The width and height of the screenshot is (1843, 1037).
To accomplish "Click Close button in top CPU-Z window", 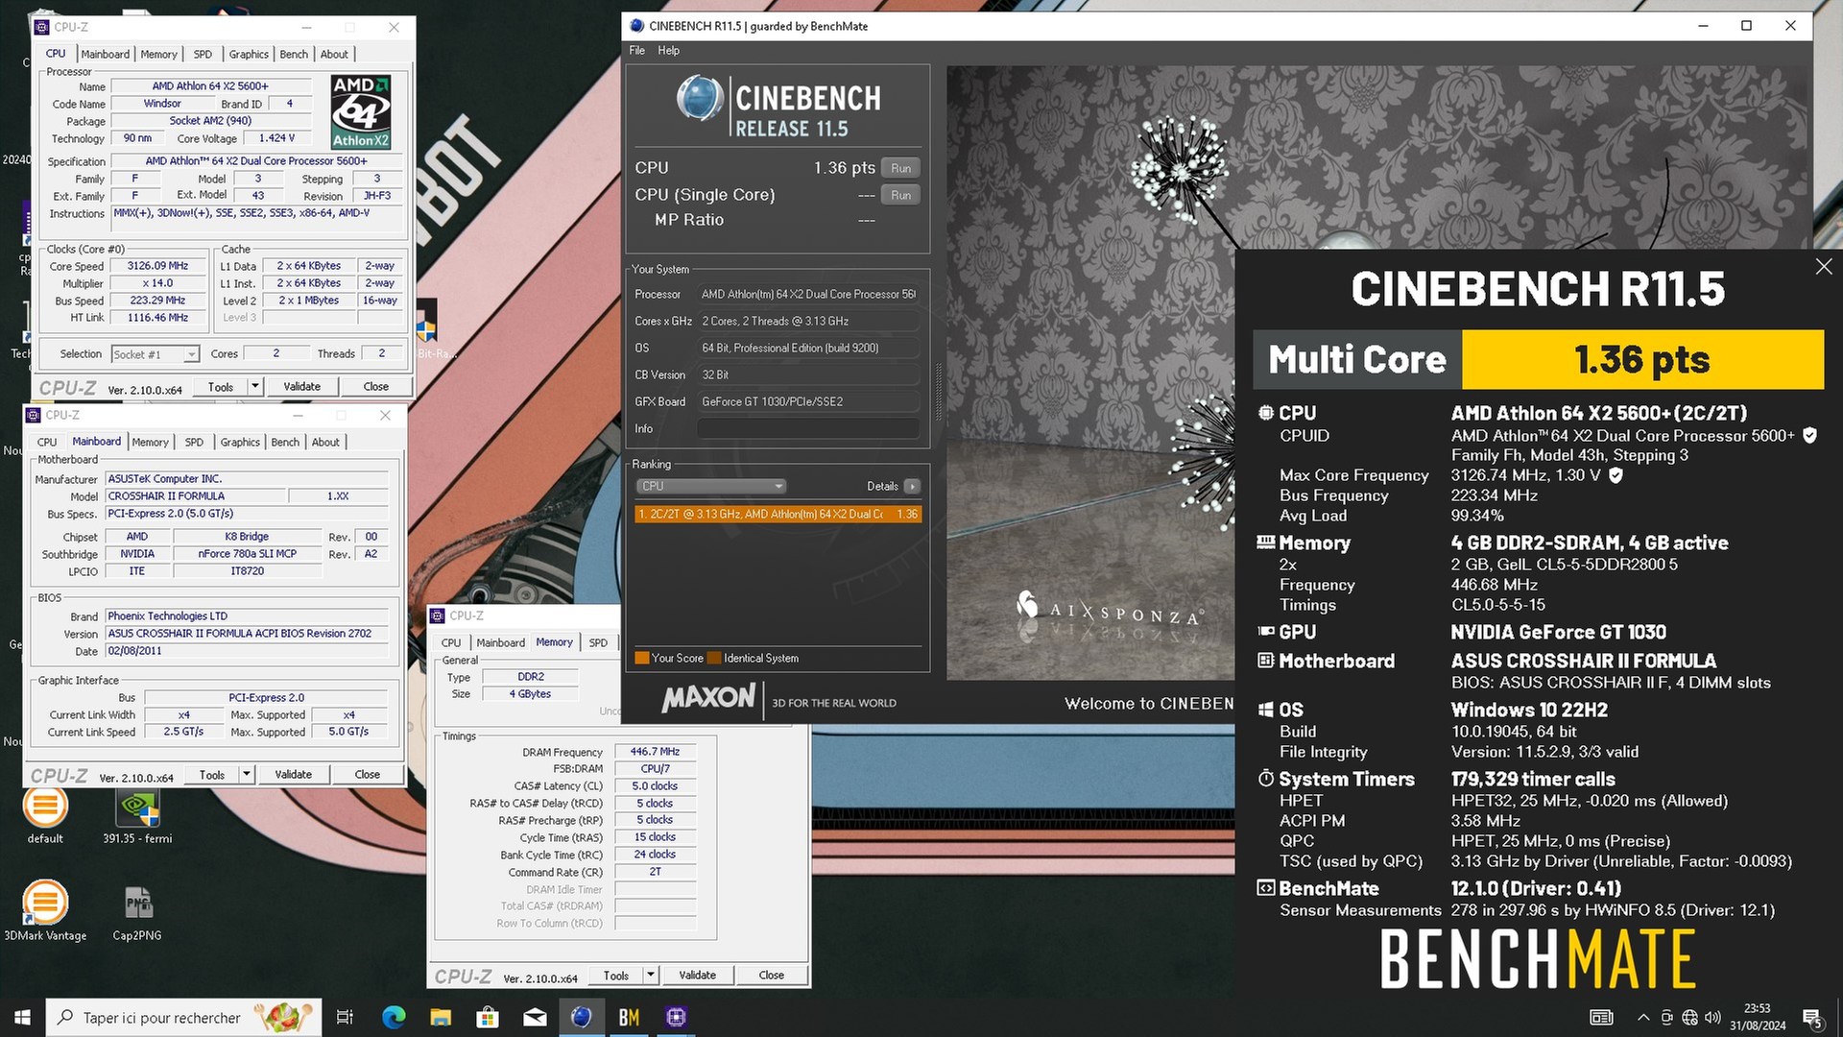I will pos(376,387).
